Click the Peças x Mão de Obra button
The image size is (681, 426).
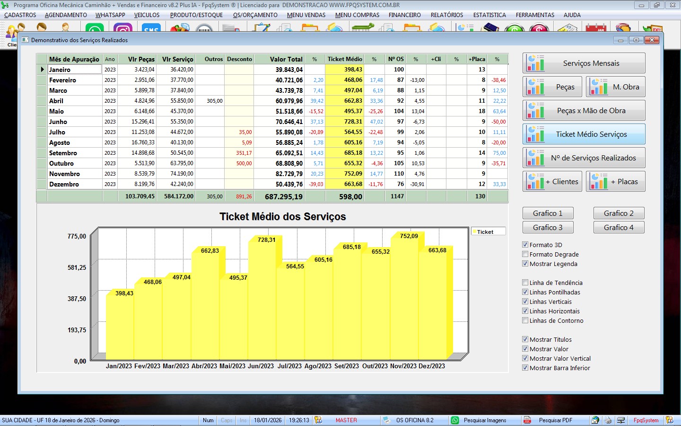point(584,111)
